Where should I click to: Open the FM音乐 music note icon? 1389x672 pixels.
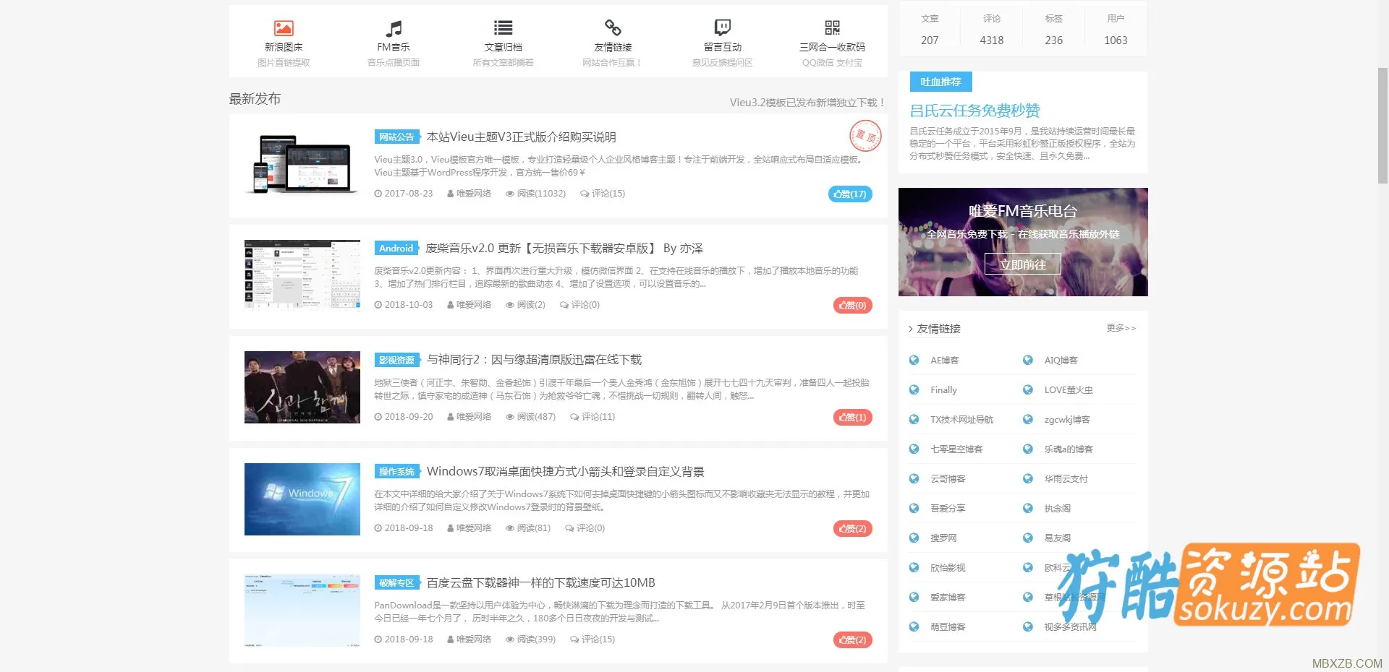[394, 28]
